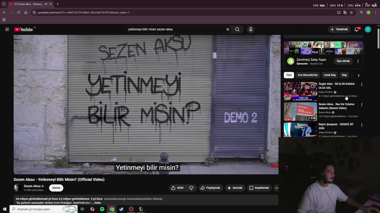Screen dimensions: 380x213
Task: Open Spotify from the taskbar
Action: 102,209
